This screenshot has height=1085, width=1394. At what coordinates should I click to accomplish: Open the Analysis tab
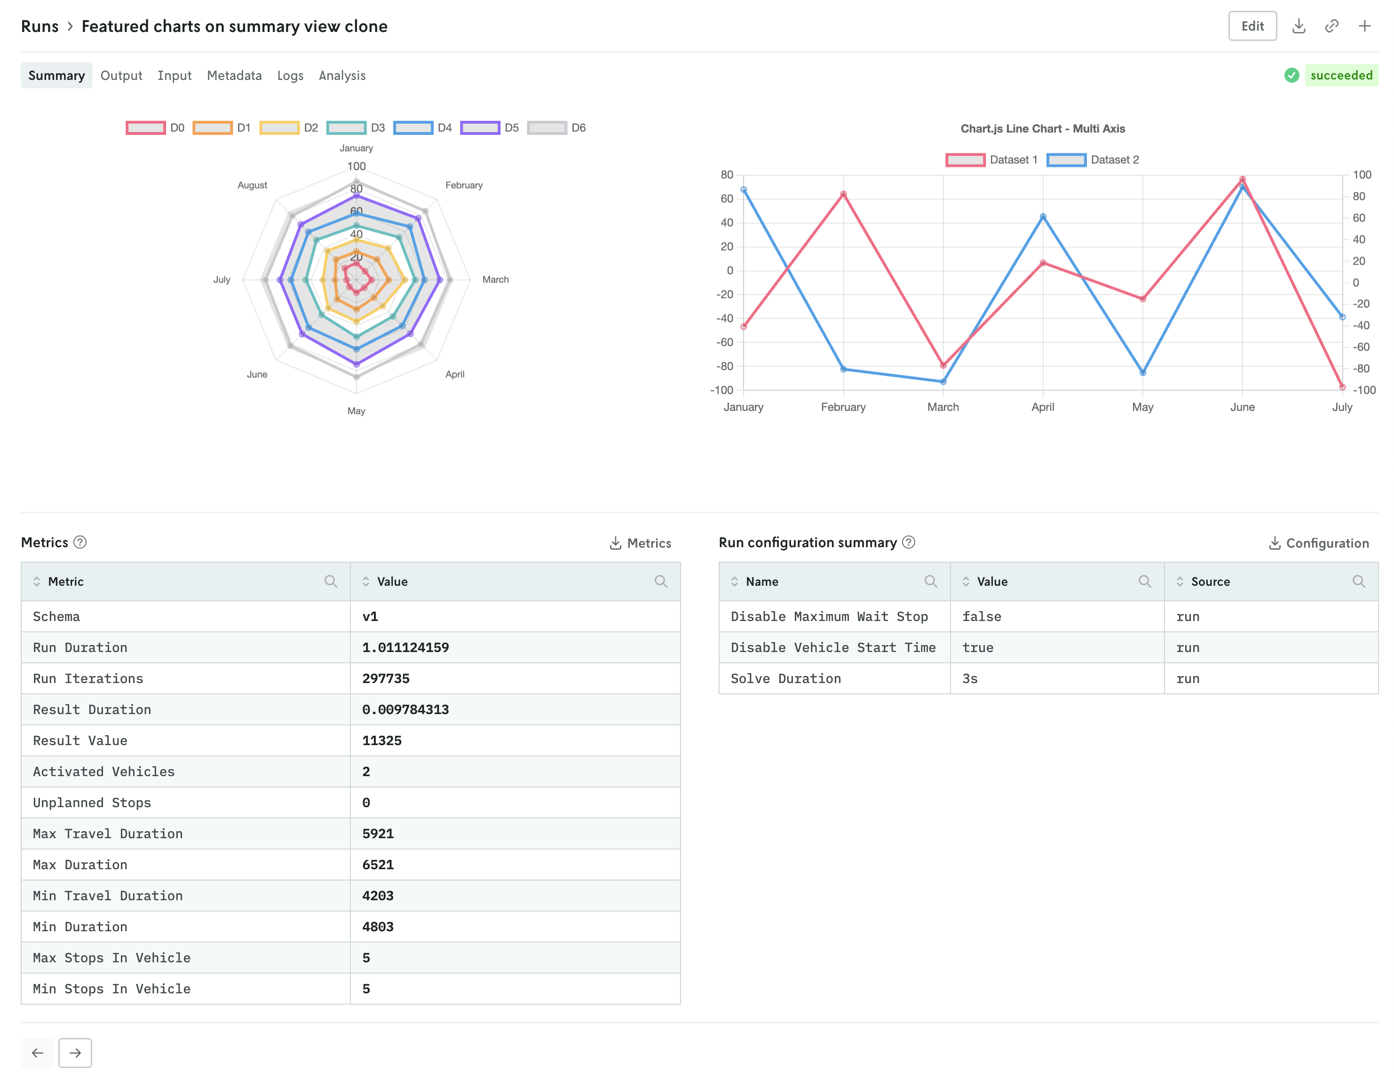tap(342, 75)
